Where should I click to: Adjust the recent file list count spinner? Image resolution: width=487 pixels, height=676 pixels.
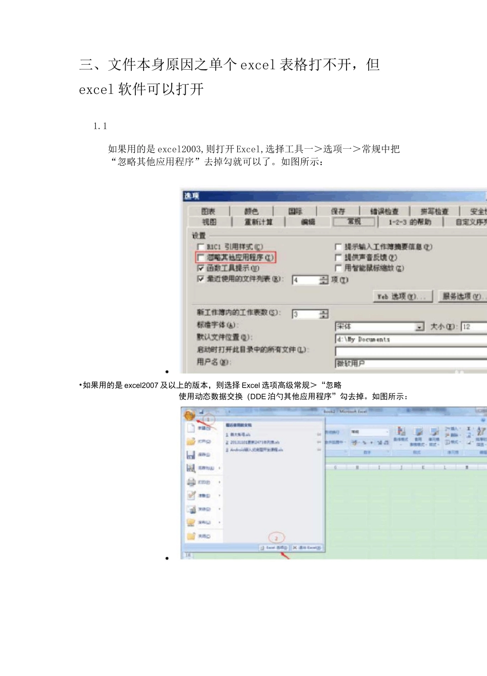[x=323, y=280]
